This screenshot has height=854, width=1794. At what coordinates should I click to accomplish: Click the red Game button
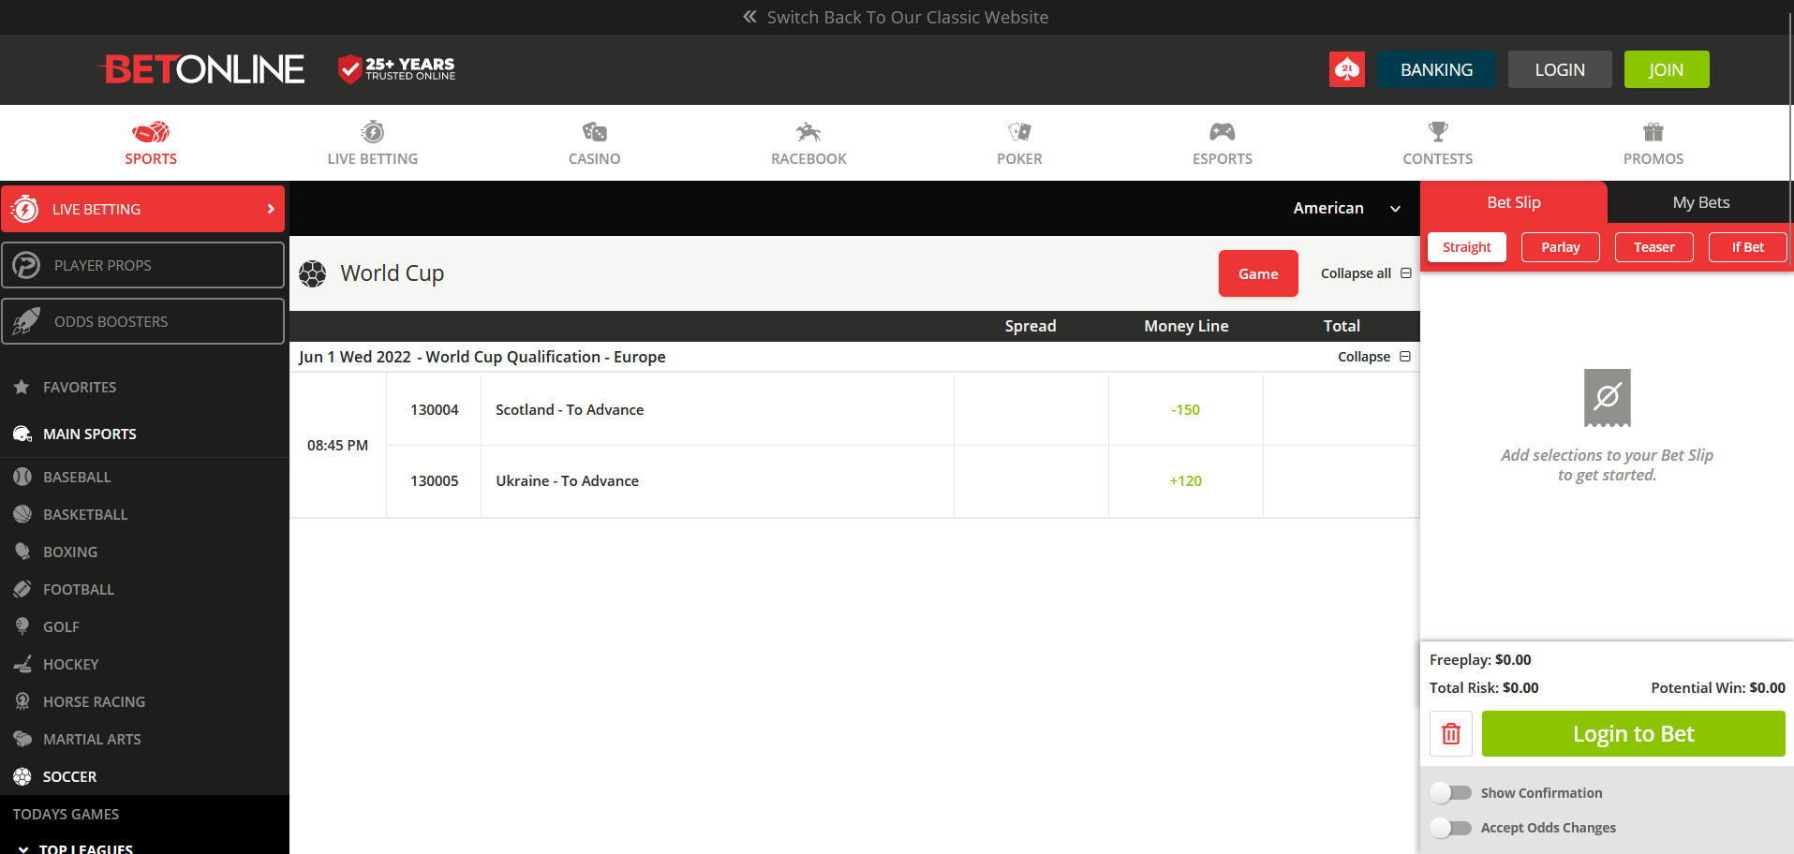click(1258, 273)
